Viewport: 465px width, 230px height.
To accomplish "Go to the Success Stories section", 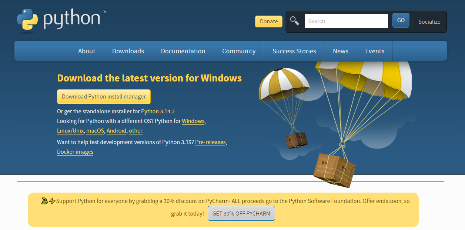I will click(x=294, y=51).
